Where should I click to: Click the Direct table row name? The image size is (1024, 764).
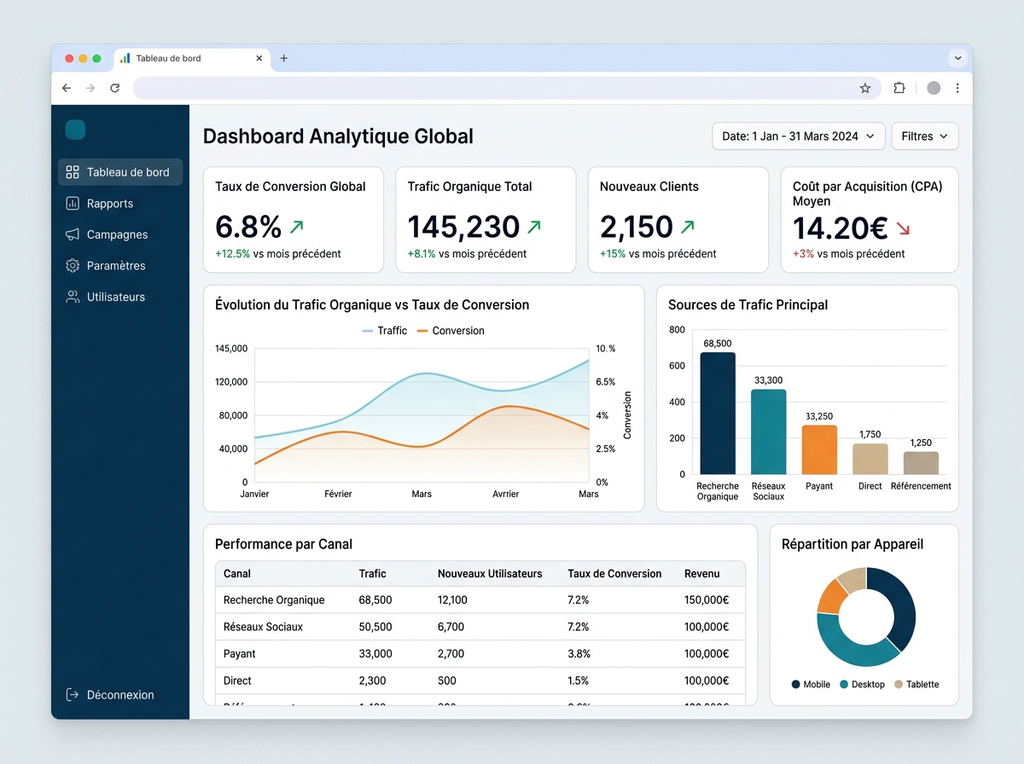pyautogui.click(x=237, y=680)
